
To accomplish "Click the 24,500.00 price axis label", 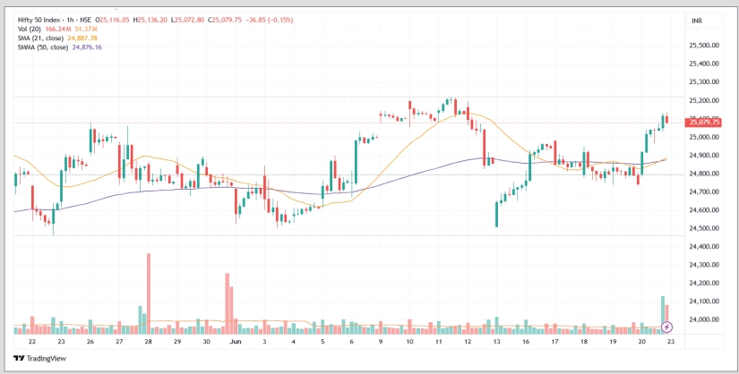I will pos(704,228).
